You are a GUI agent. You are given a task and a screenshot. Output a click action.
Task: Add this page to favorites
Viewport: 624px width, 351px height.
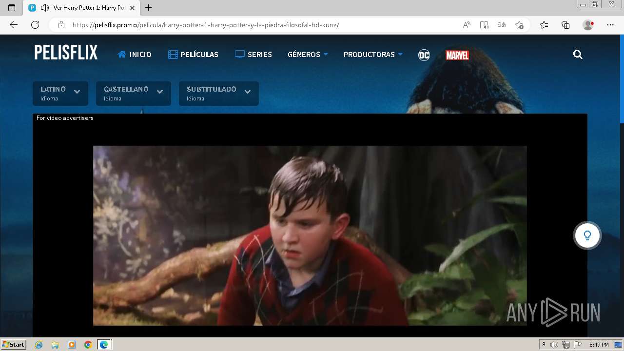click(x=519, y=25)
